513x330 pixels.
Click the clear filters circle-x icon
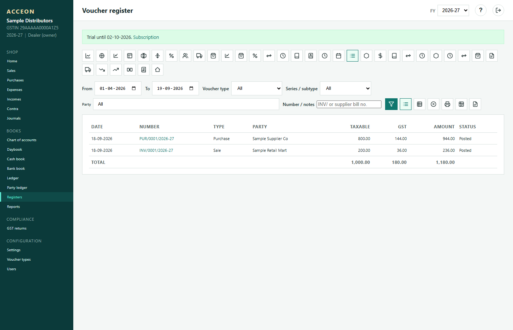point(433,104)
